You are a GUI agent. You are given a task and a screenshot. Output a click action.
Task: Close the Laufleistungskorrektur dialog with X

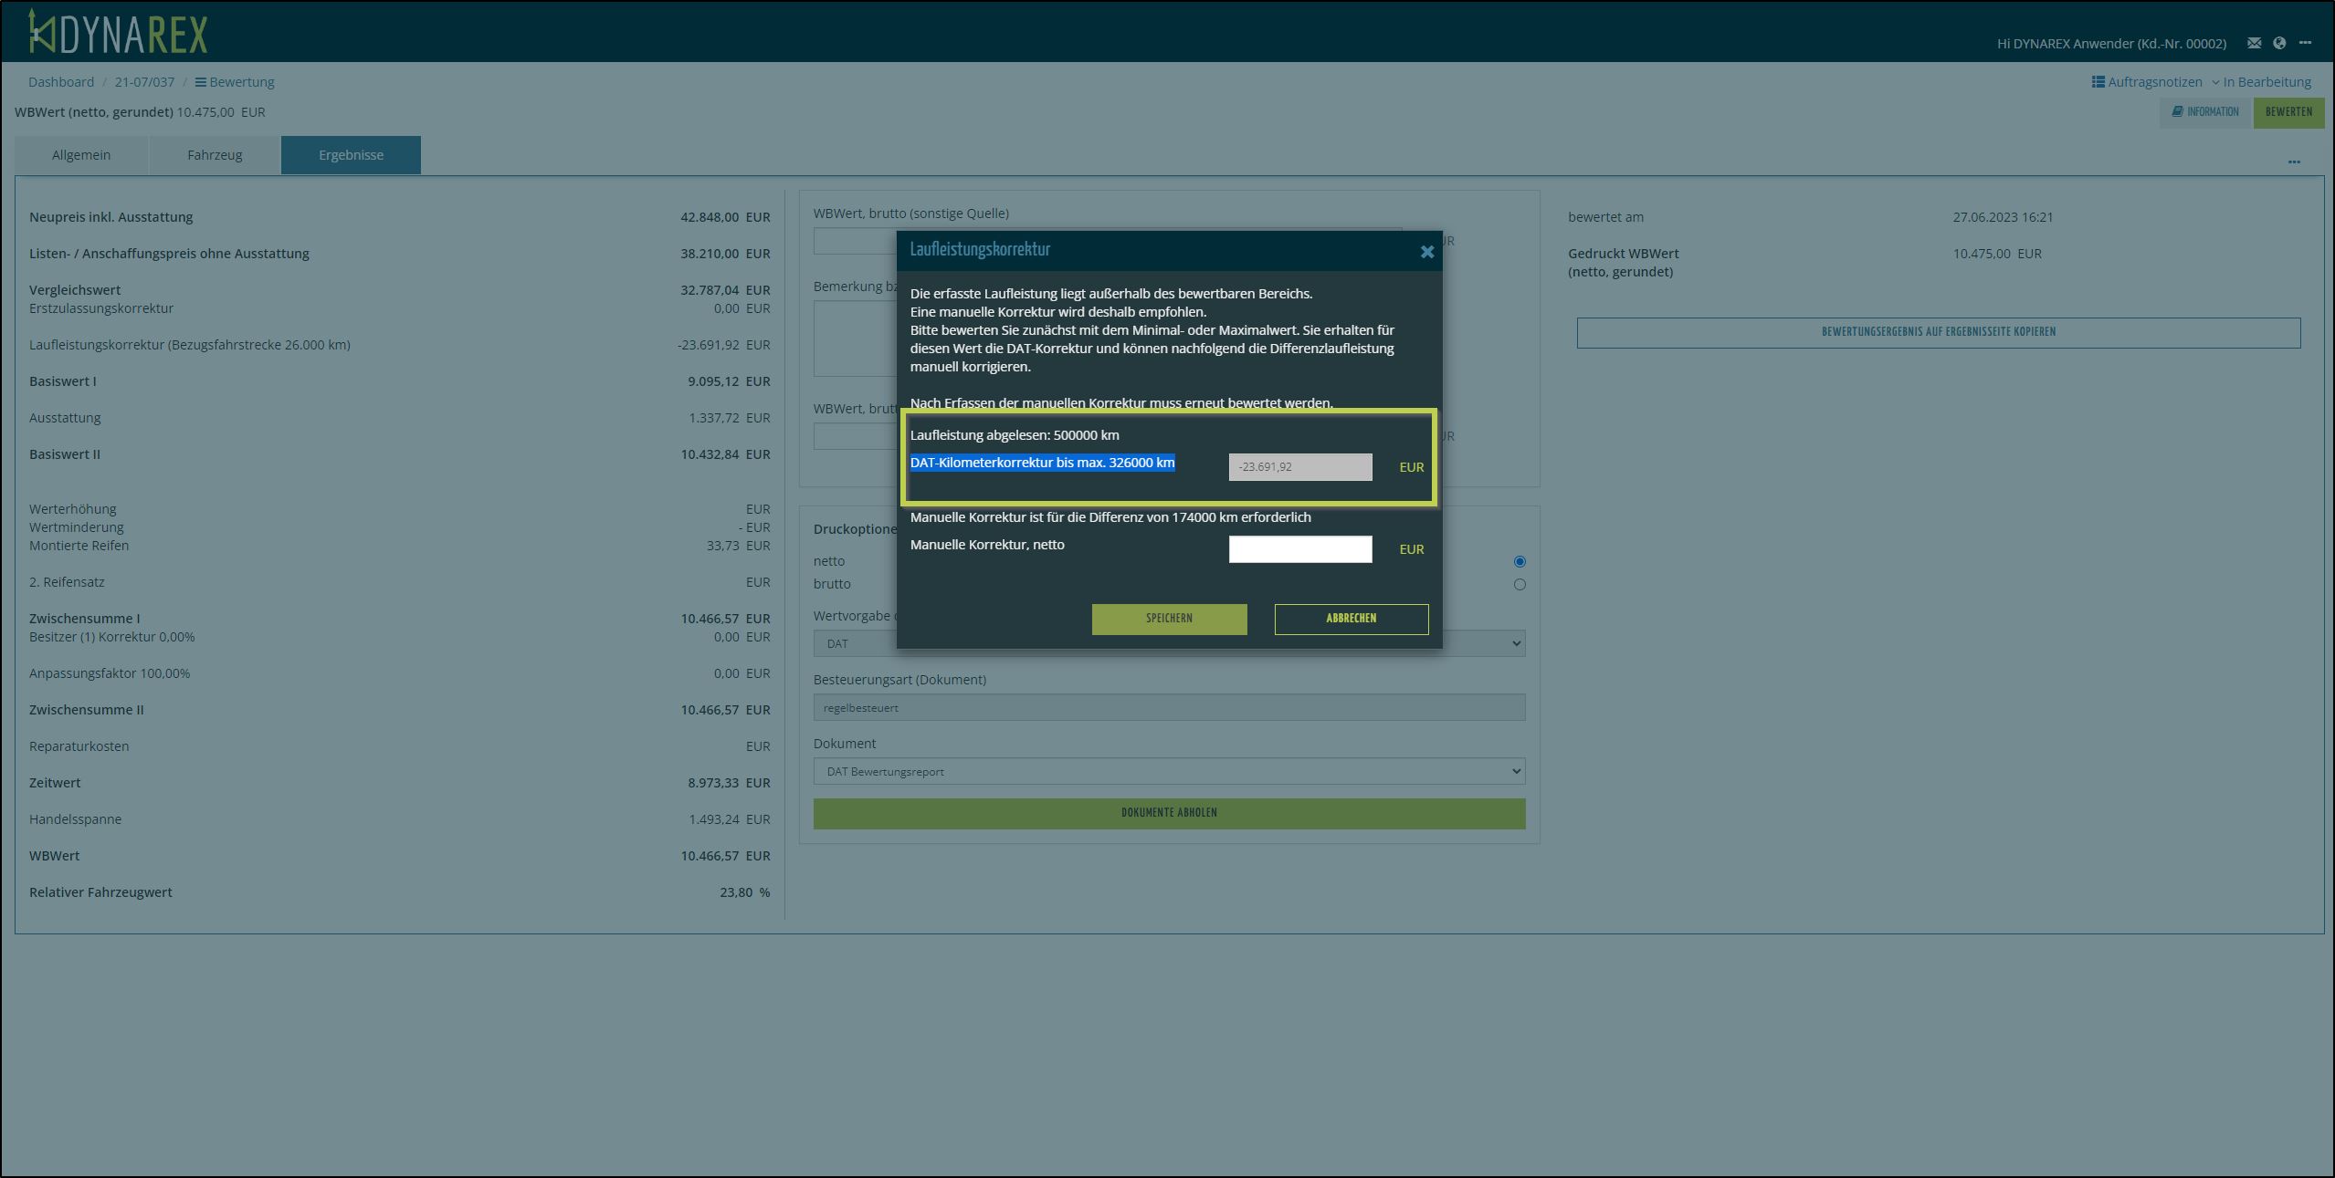1426,252
